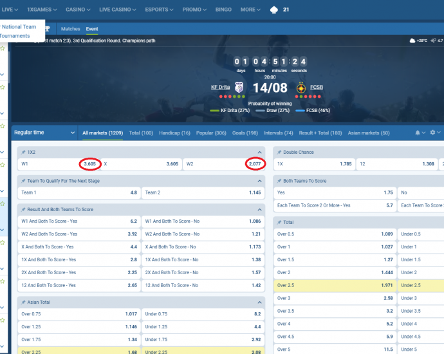Collapse Result And Both Teams section

point(259,210)
